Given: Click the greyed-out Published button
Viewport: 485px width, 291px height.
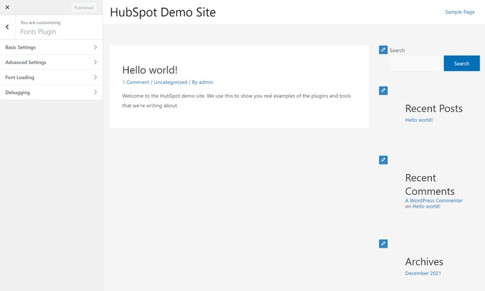Looking at the screenshot, I should [83, 8].
